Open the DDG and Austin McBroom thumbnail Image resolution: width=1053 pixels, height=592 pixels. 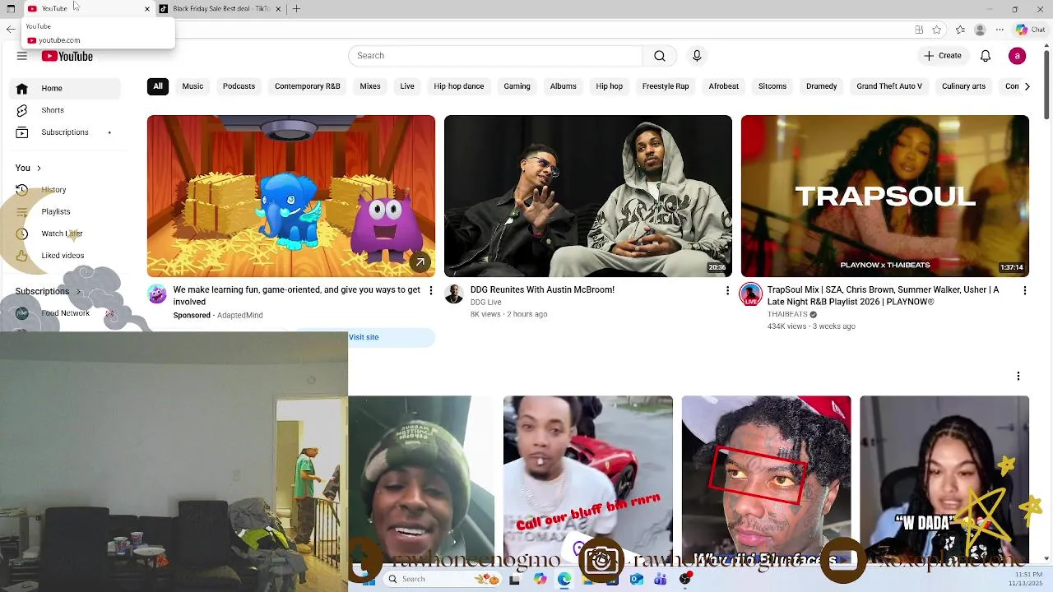click(588, 196)
